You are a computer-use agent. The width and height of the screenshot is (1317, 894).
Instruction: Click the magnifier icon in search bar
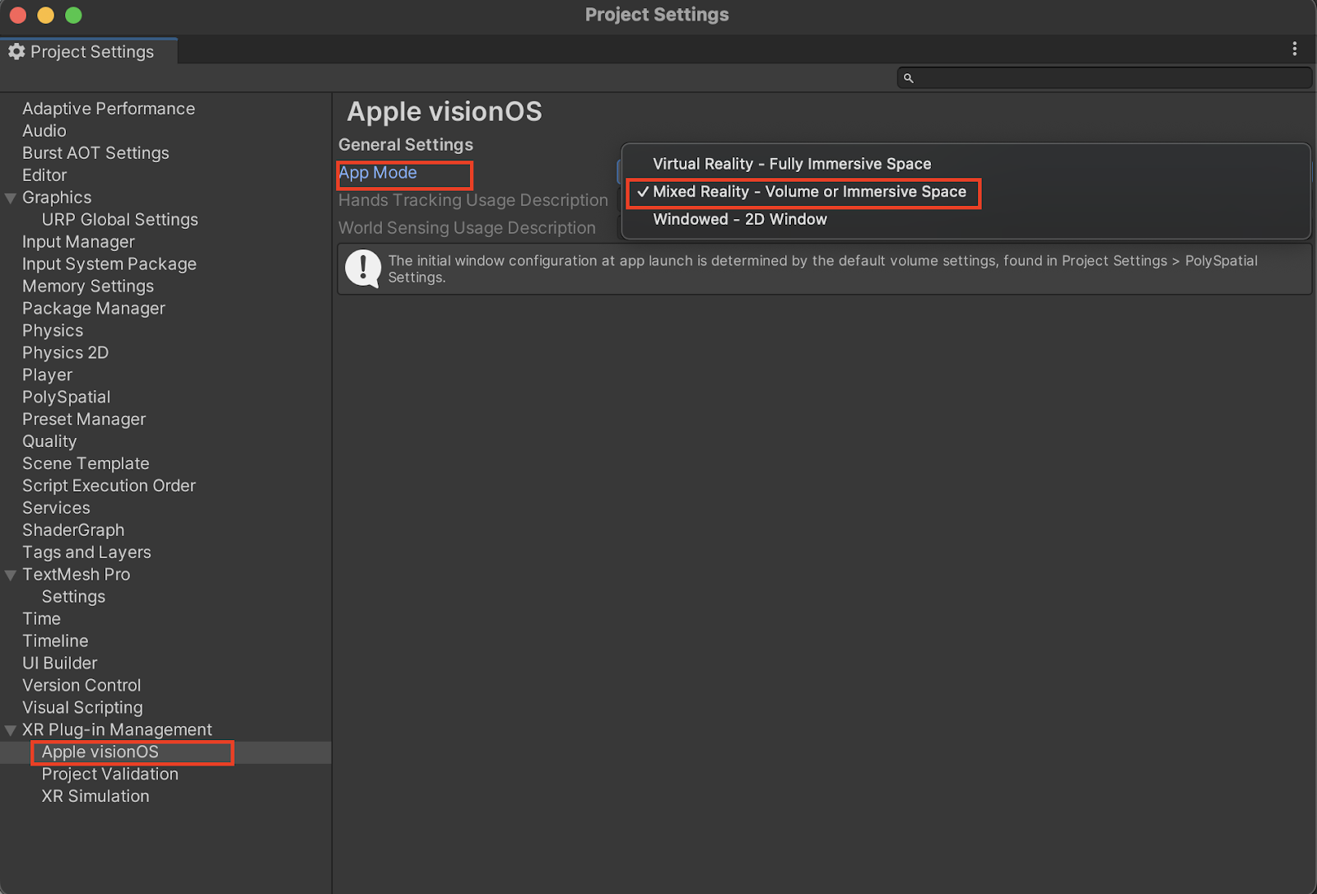pyautogui.click(x=908, y=77)
